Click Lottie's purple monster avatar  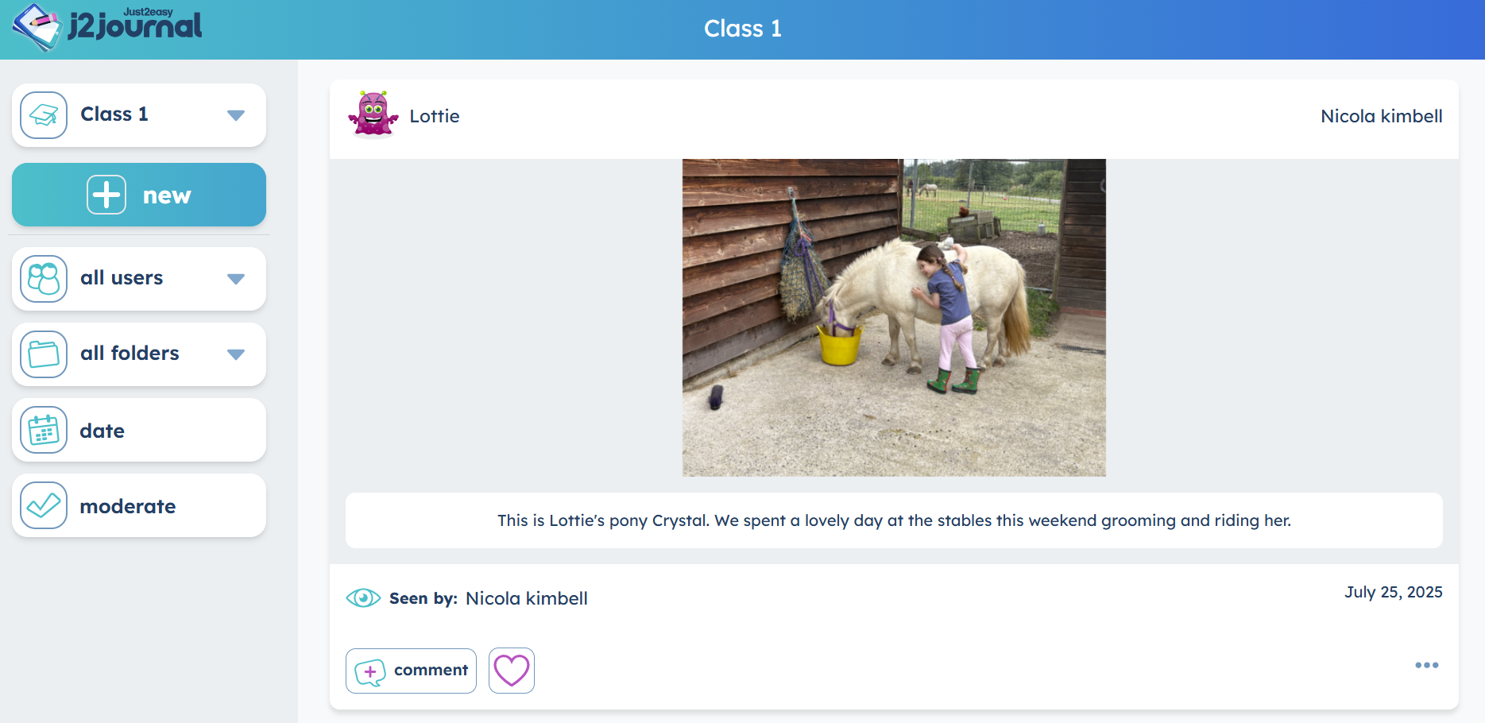coord(373,114)
